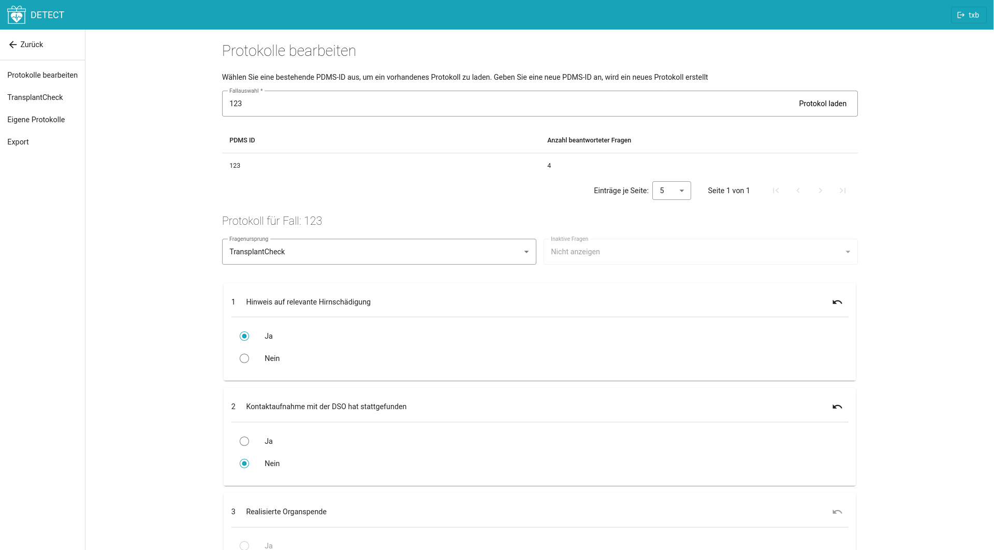The height and width of the screenshot is (550, 994).
Task: Select the table row with PDMS ID 123
Action: tap(538, 166)
